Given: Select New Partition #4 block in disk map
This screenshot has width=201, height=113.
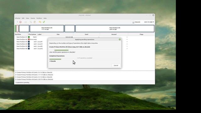Looking at the screenshot, I should tap(47, 29).
